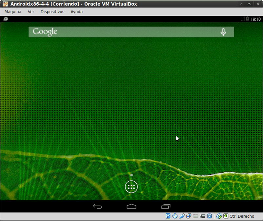Click the network activity status icon
Screen dimensions: 263x221
pyautogui.click(x=189, y=216)
